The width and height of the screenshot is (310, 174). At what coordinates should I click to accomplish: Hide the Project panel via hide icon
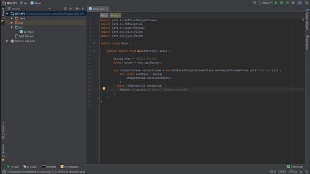[x=83, y=9]
